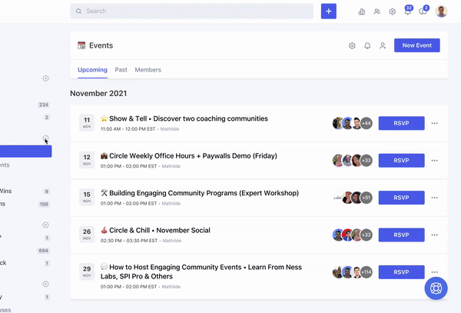
Task: Open notifications bell with 32 badge
Action: (x=407, y=12)
